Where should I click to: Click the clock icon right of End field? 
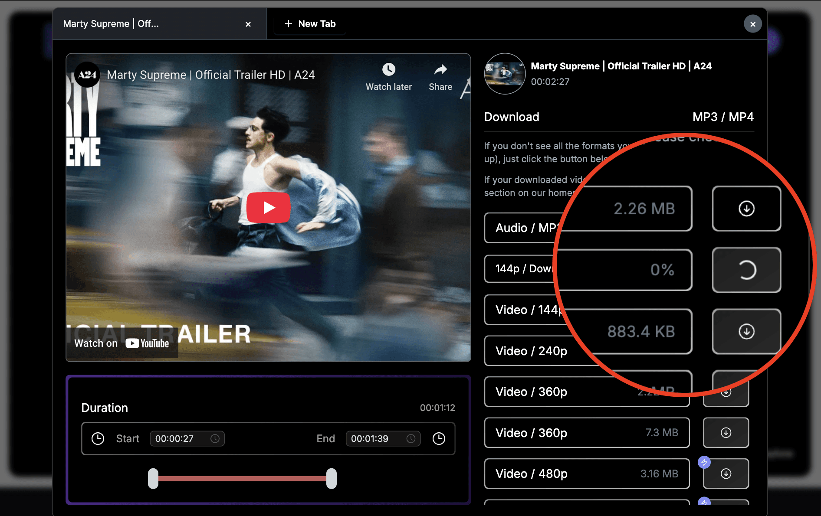tap(439, 438)
